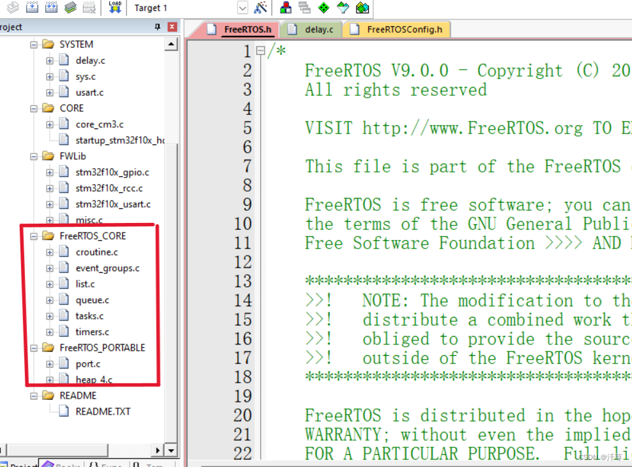The width and height of the screenshot is (632, 467).
Task: Select the list.c file
Action: (85, 284)
